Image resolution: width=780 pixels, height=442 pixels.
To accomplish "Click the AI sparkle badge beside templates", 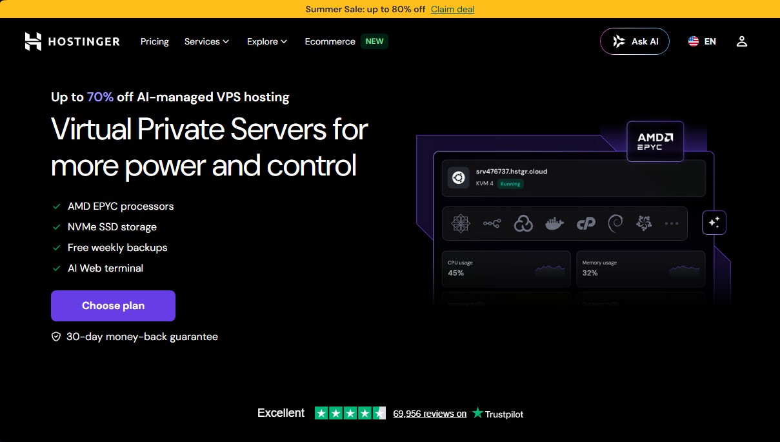I will 714,223.
